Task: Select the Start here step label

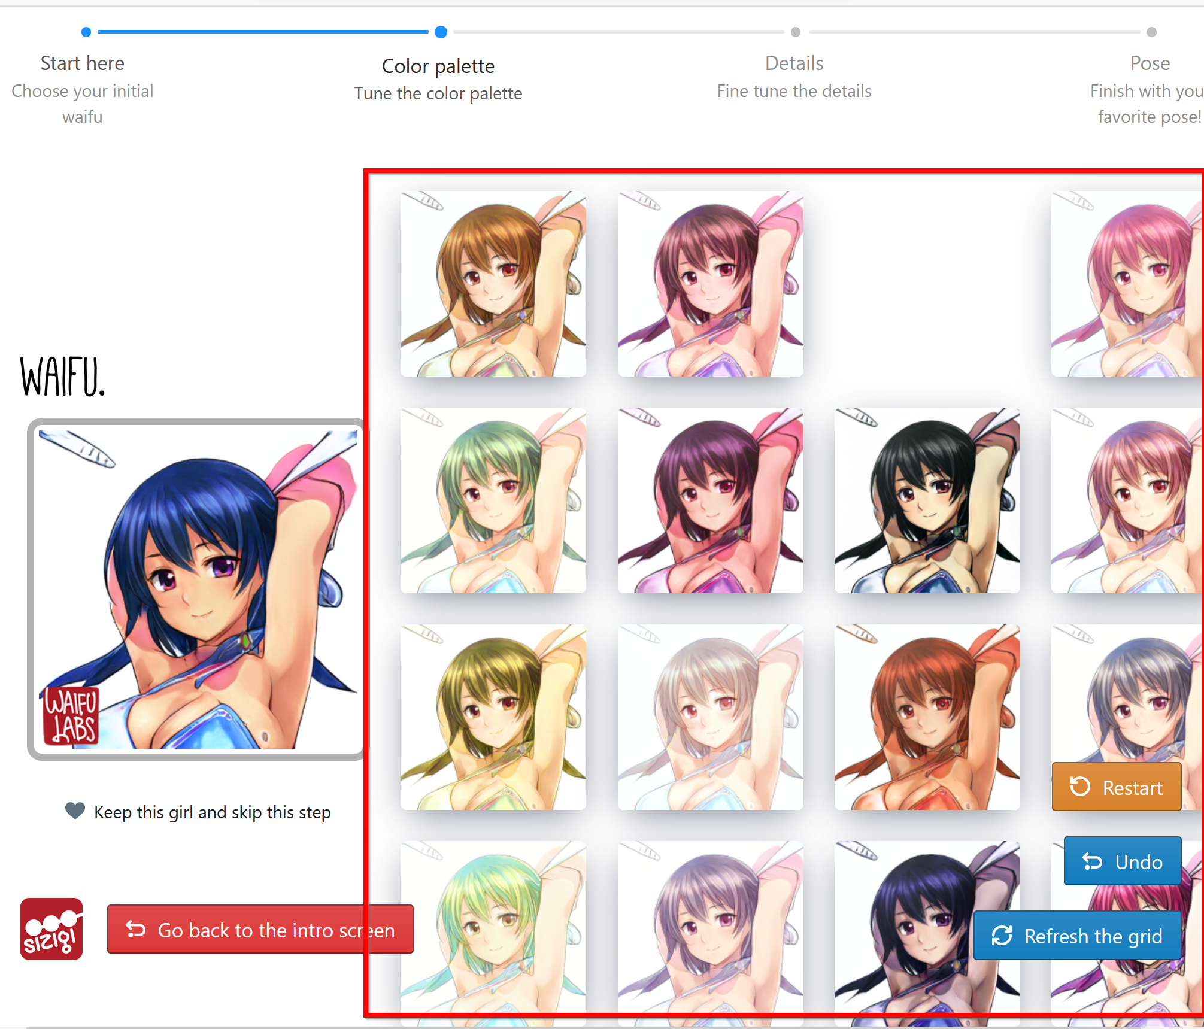Action: click(83, 63)
